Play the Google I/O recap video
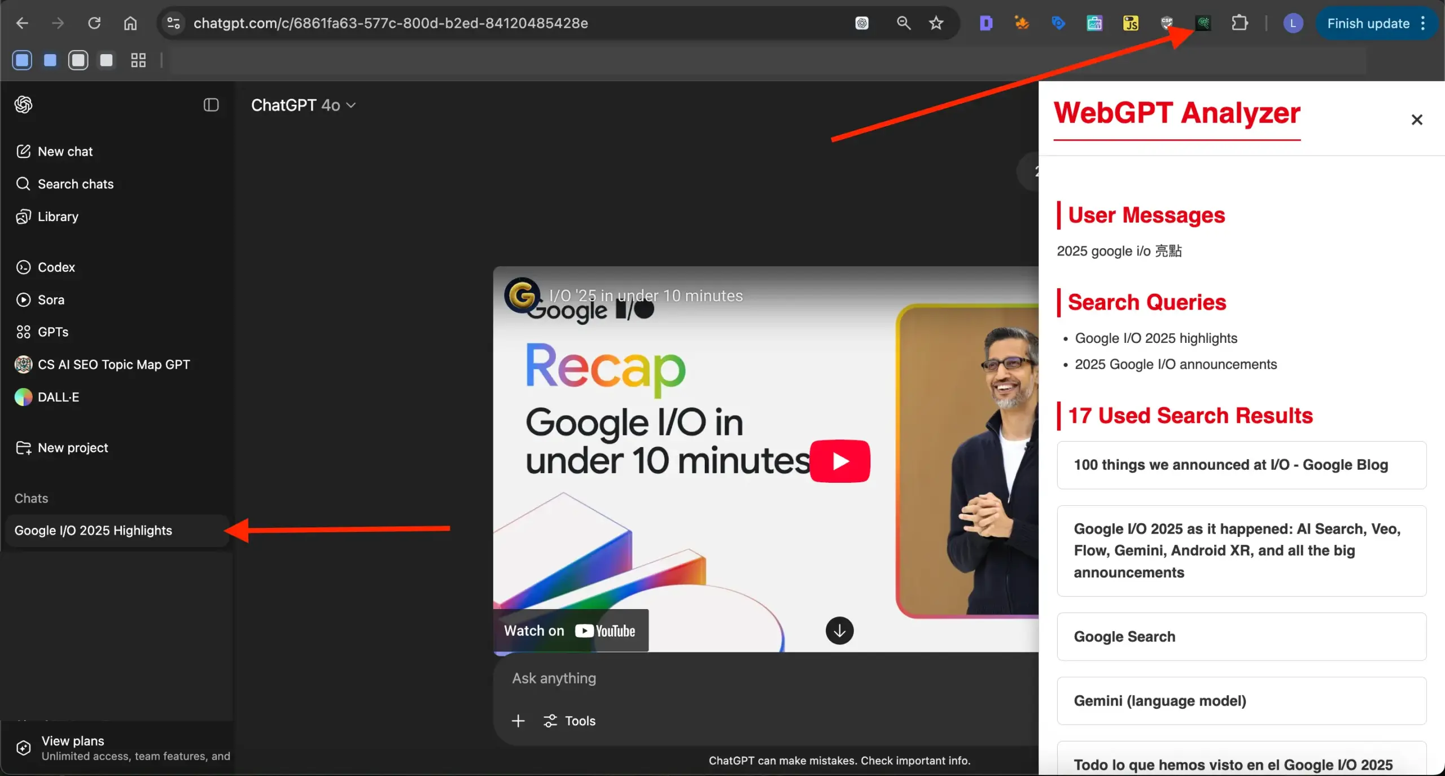Screen dimensions: 1445x776 (x=840, y=461)
